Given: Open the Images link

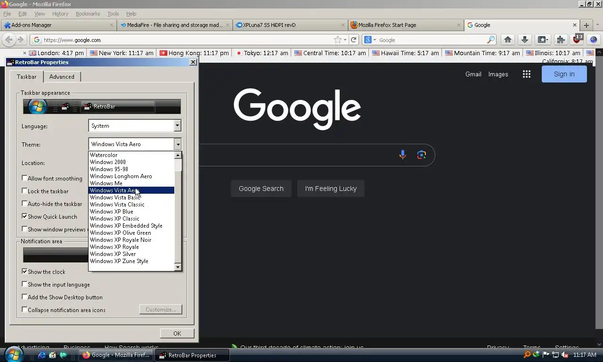Looking at the screenshot, I should click(x=498, y=74).
